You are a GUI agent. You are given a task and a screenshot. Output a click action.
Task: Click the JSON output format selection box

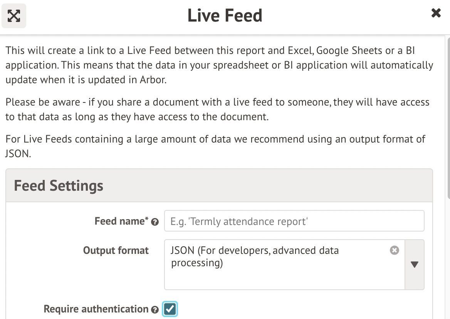point(277,264)
